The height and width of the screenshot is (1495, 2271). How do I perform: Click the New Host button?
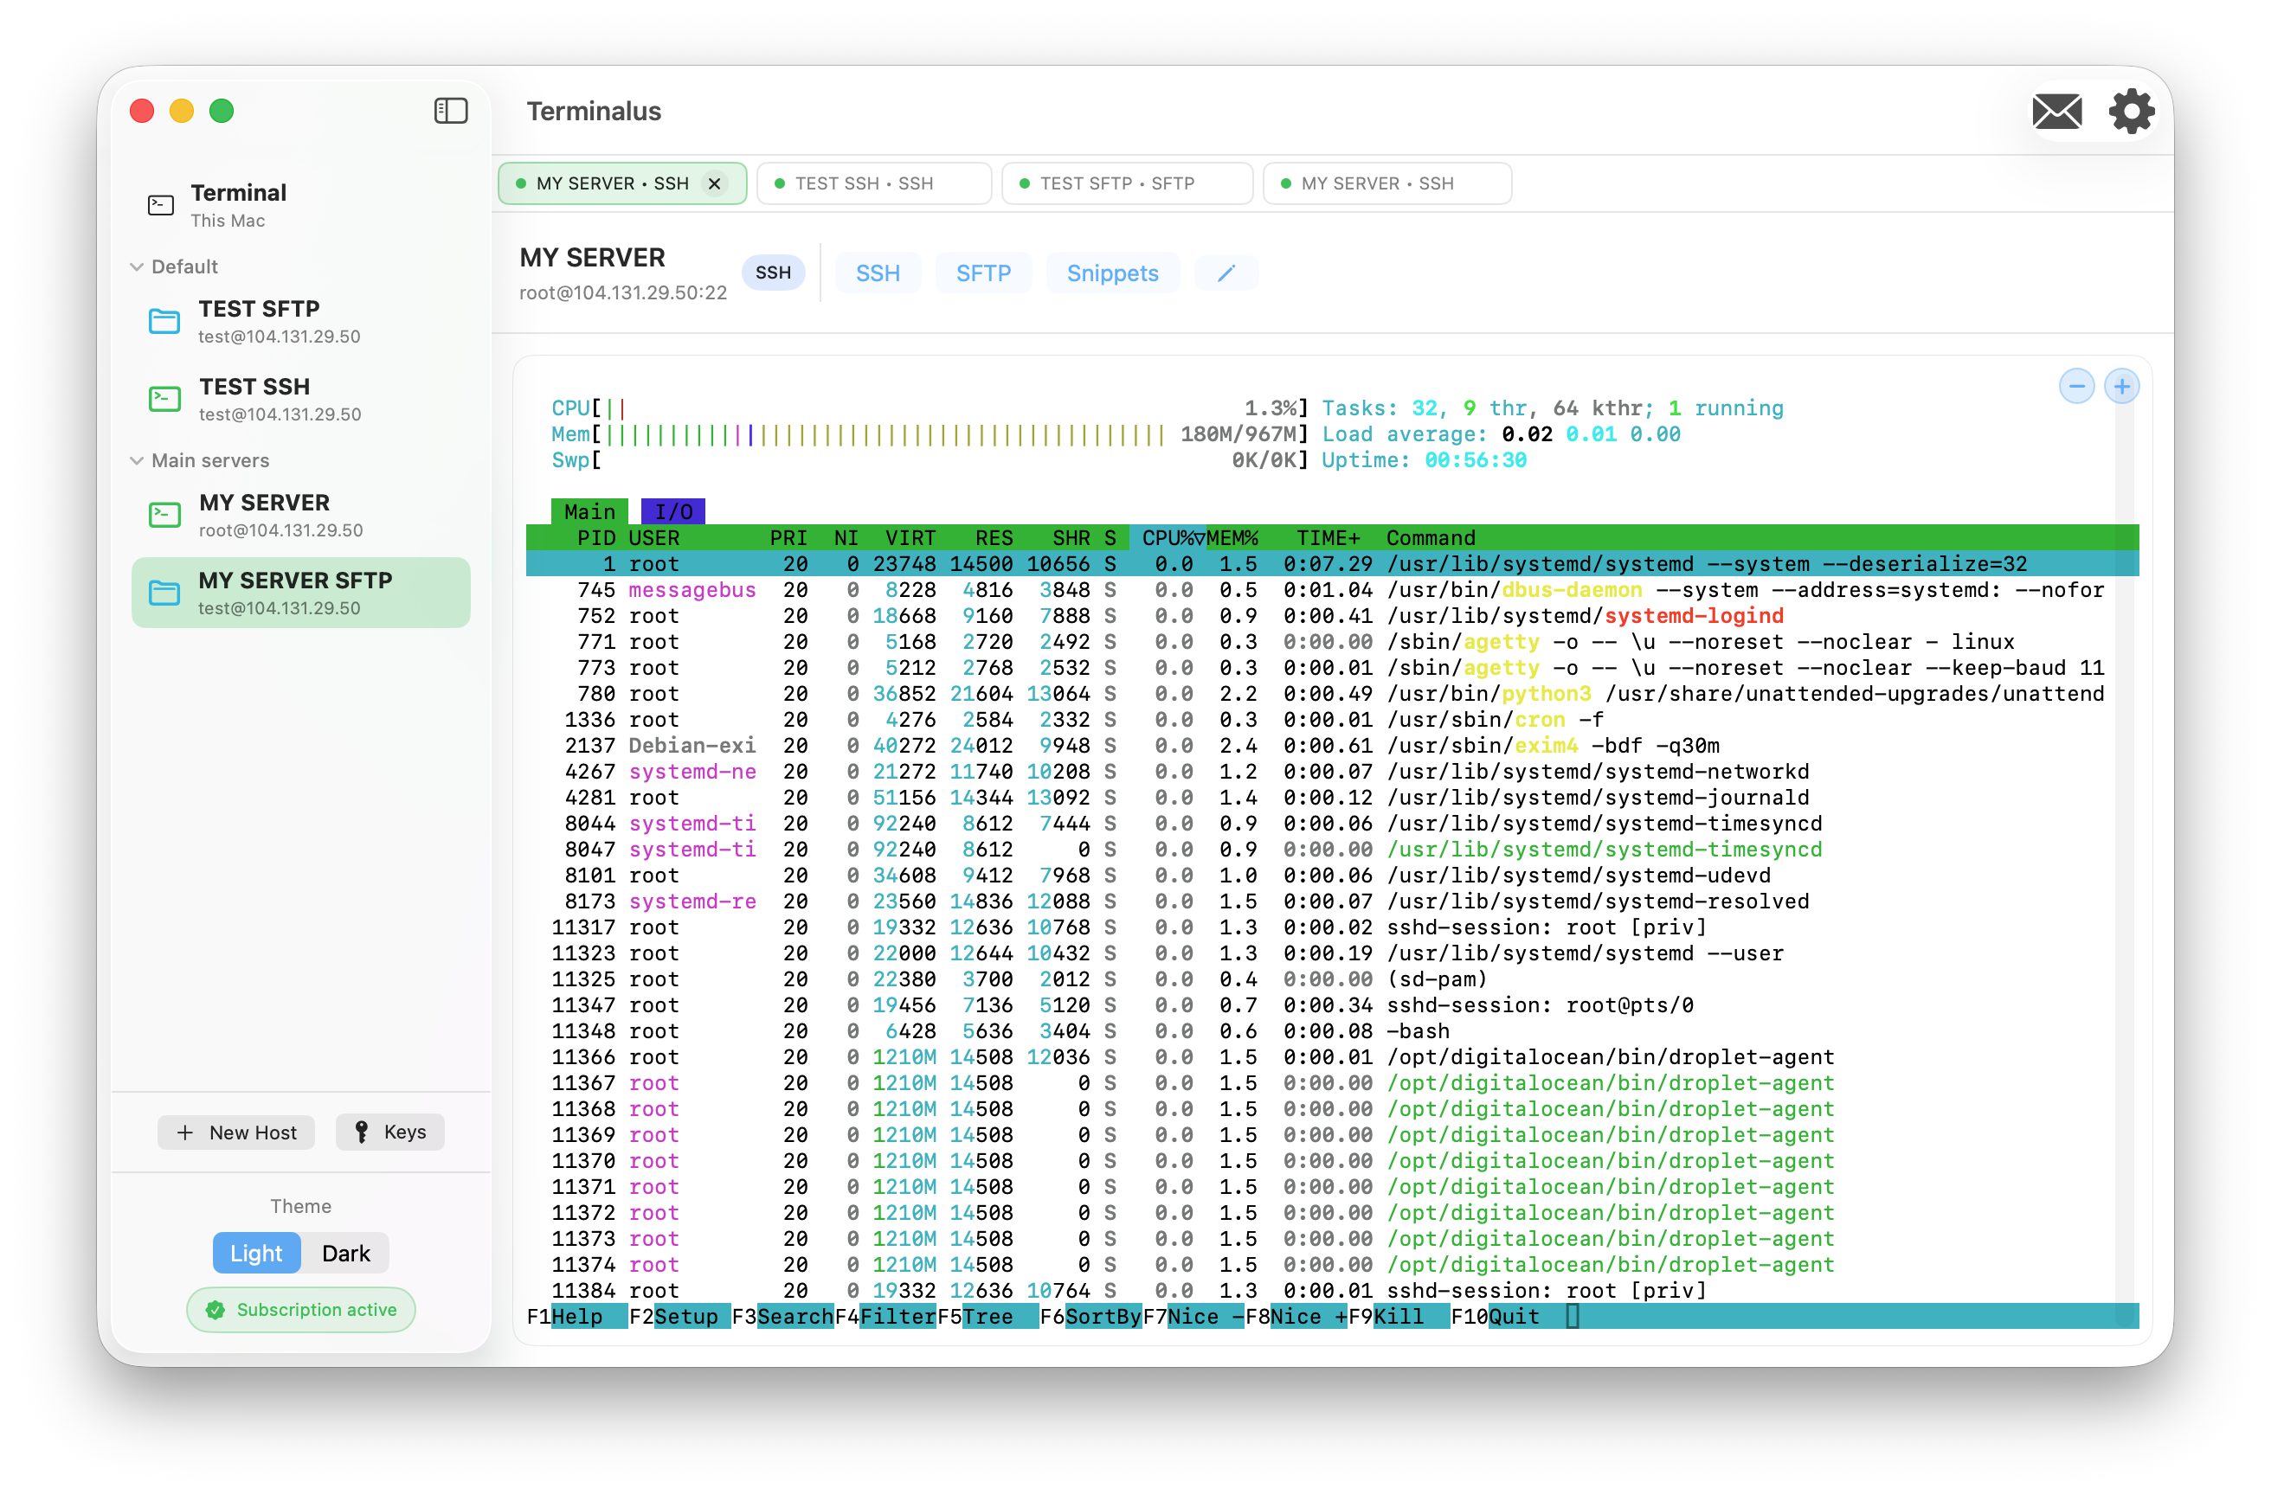235,1132
